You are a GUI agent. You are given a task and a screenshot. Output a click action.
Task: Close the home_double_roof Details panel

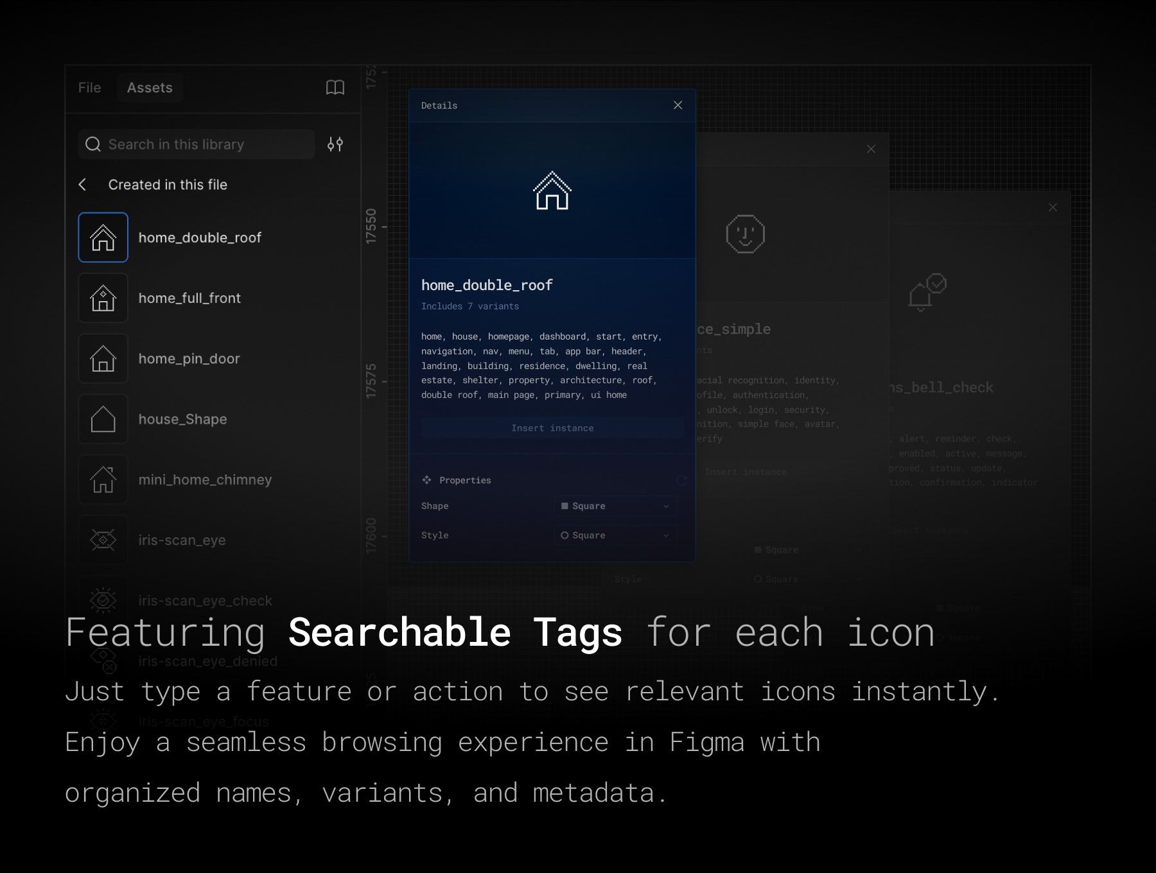click(x=678, y=105)
